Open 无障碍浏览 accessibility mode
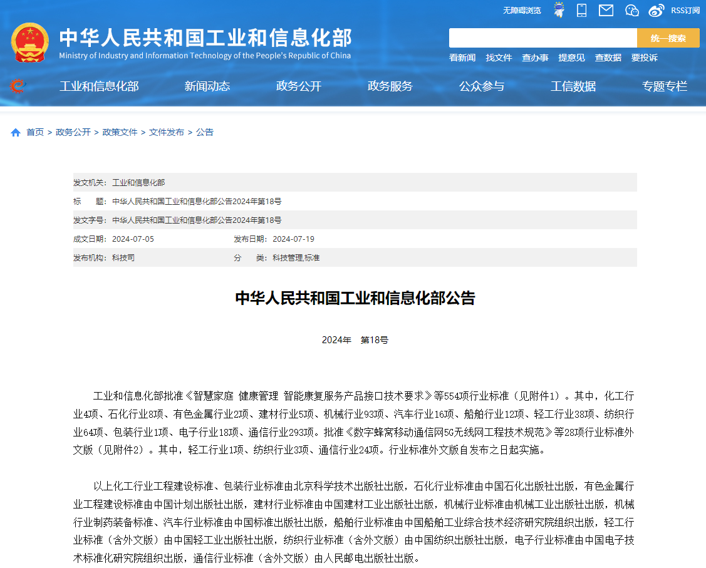Viewport: 706px width, 568px height. click(521, 10)
